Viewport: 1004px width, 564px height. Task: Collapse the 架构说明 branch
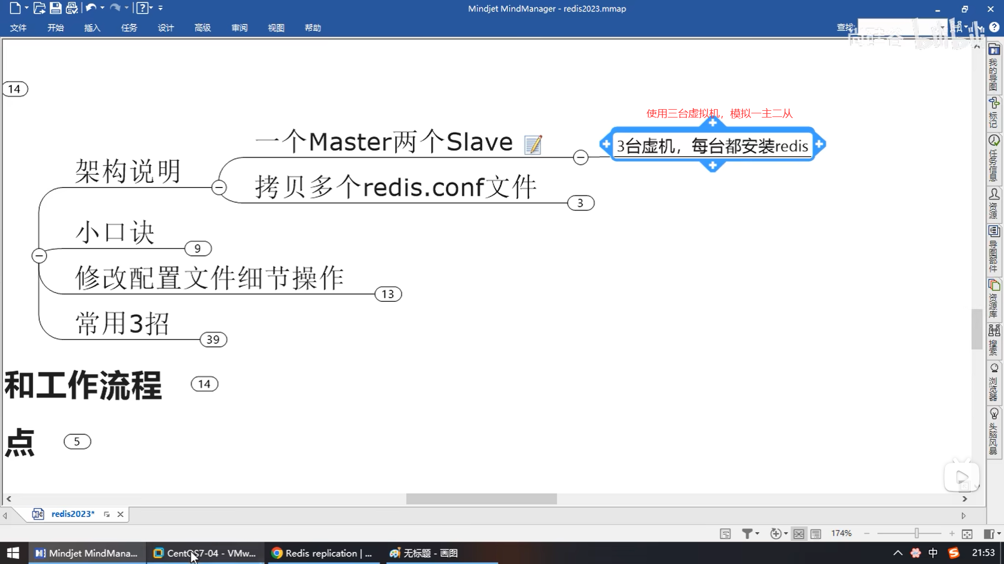click(x=219, y=187)
